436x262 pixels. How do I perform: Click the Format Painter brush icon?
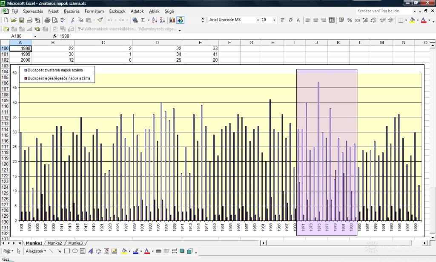pos(100,20)
